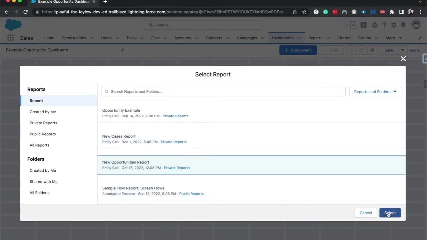The height and width of the screenshot is (240, 427).
Task: Open the Reports and Folders filter dropdown
Action: point(375,92)
